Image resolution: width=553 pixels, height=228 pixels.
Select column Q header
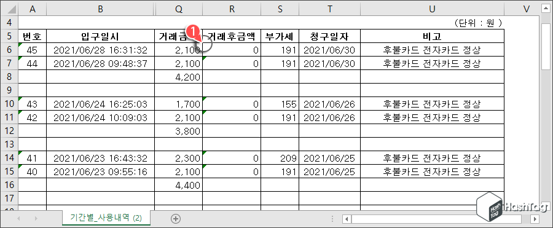click(x=178, y=10)
